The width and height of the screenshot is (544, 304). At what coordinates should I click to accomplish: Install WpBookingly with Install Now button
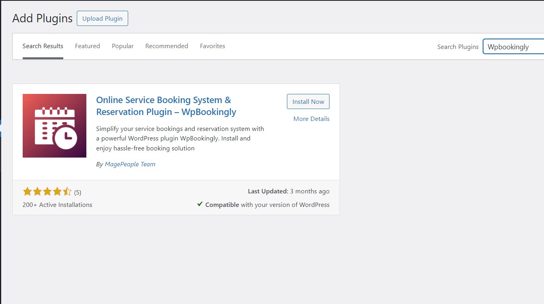(x=308, y=101)
